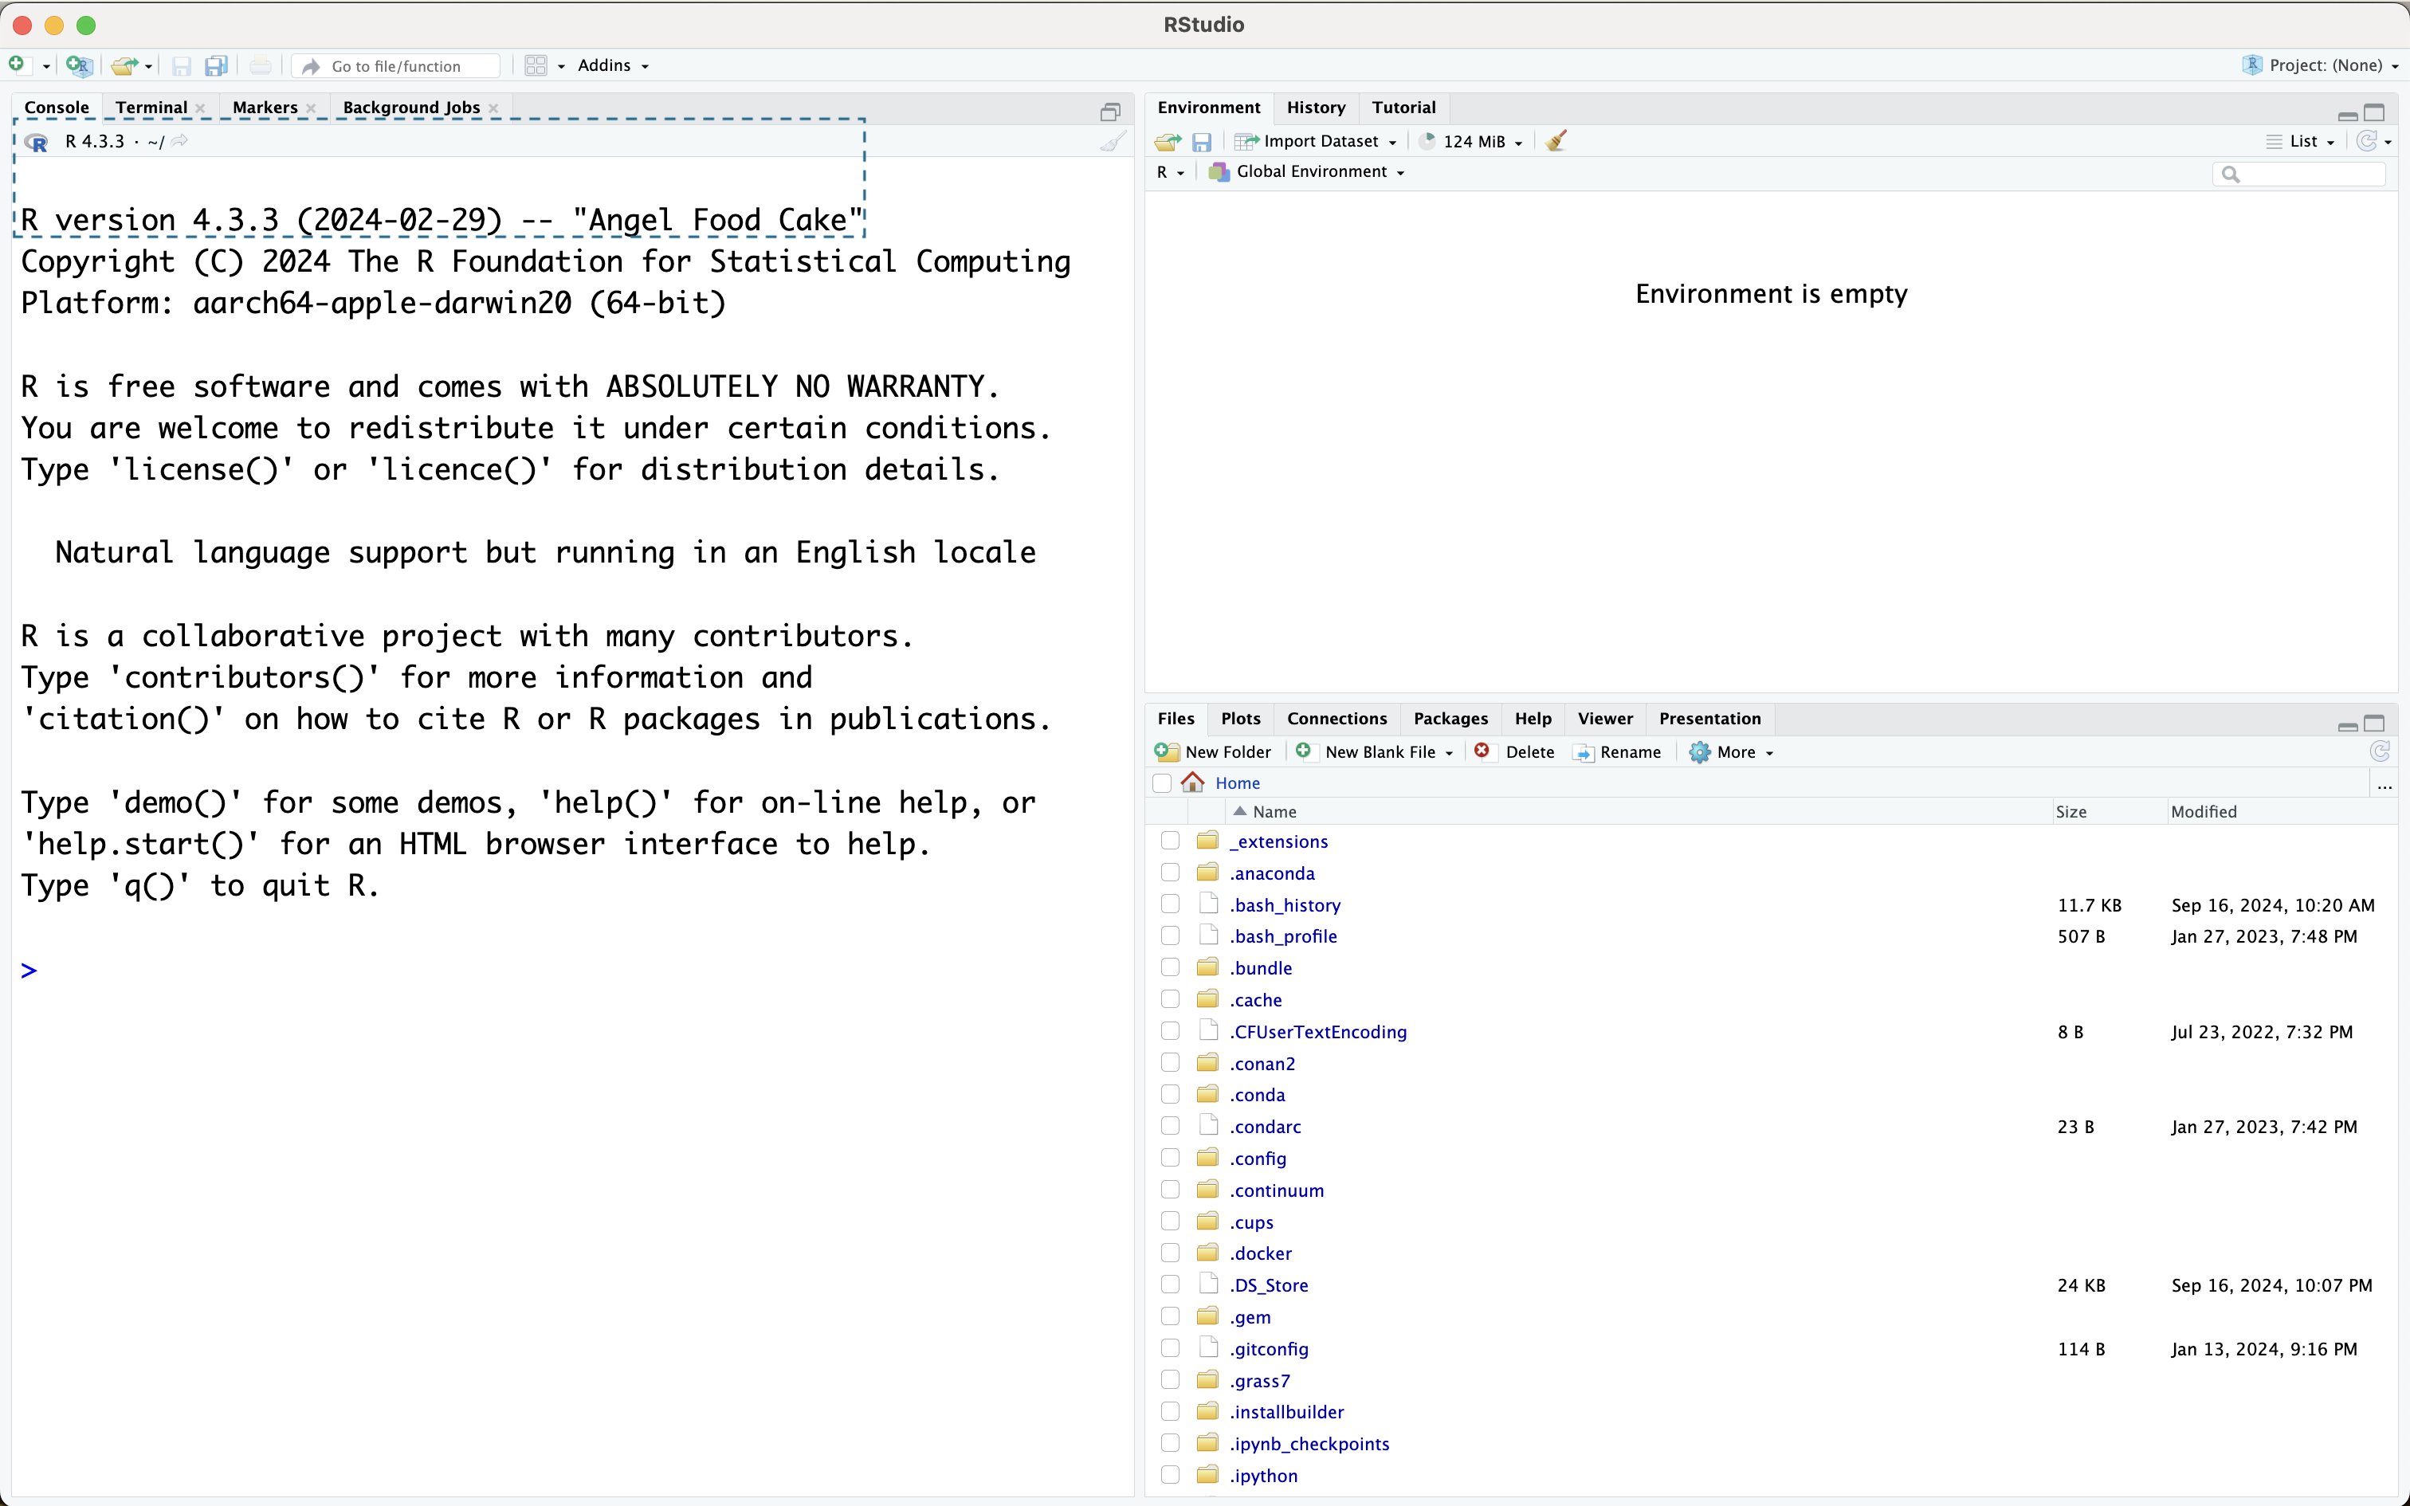Click the Rename file icon
The width and height of the screenshot is (2410, 1506).
click(x=1584, y=753)
